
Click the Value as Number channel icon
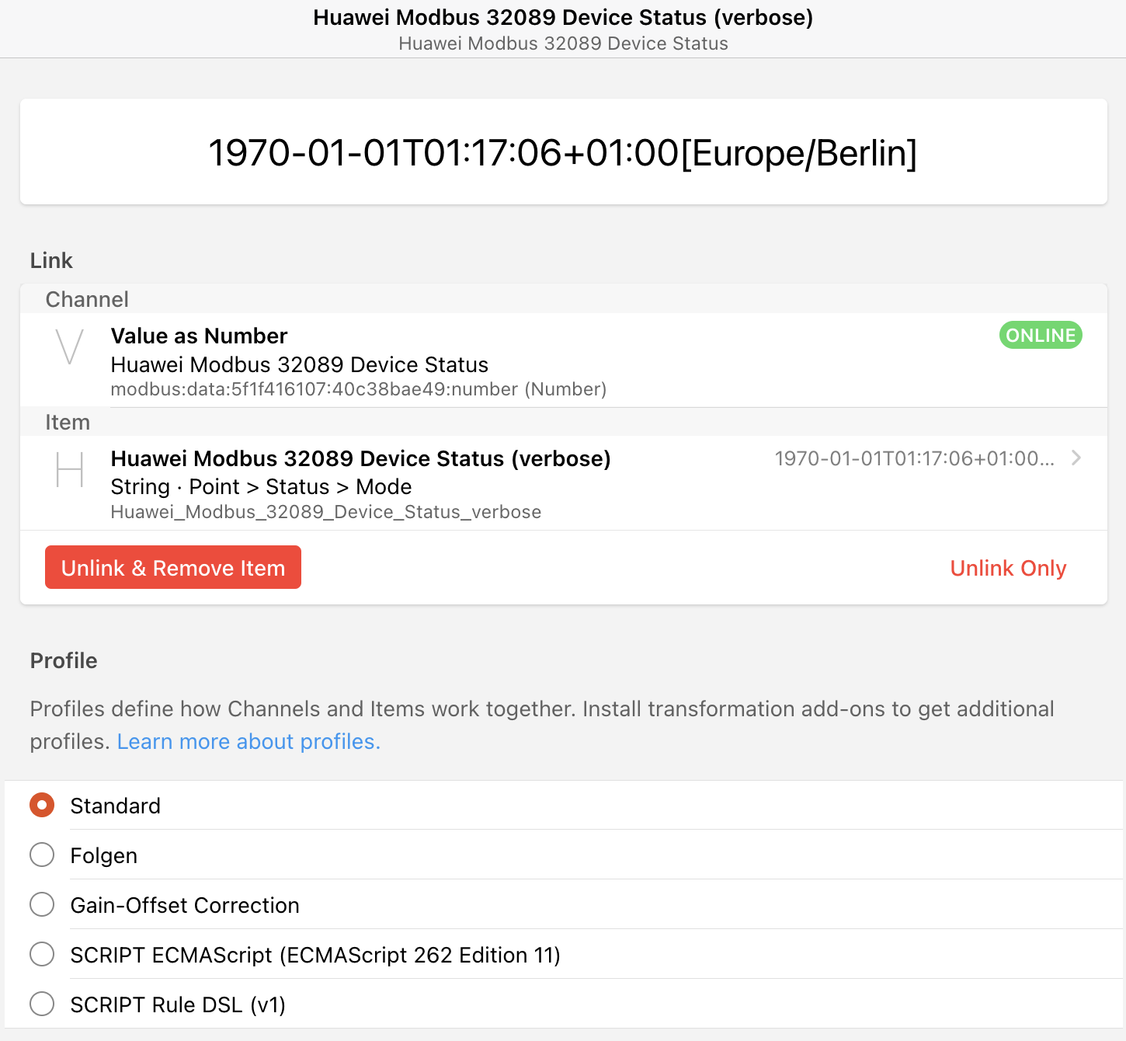click(70, 347)
